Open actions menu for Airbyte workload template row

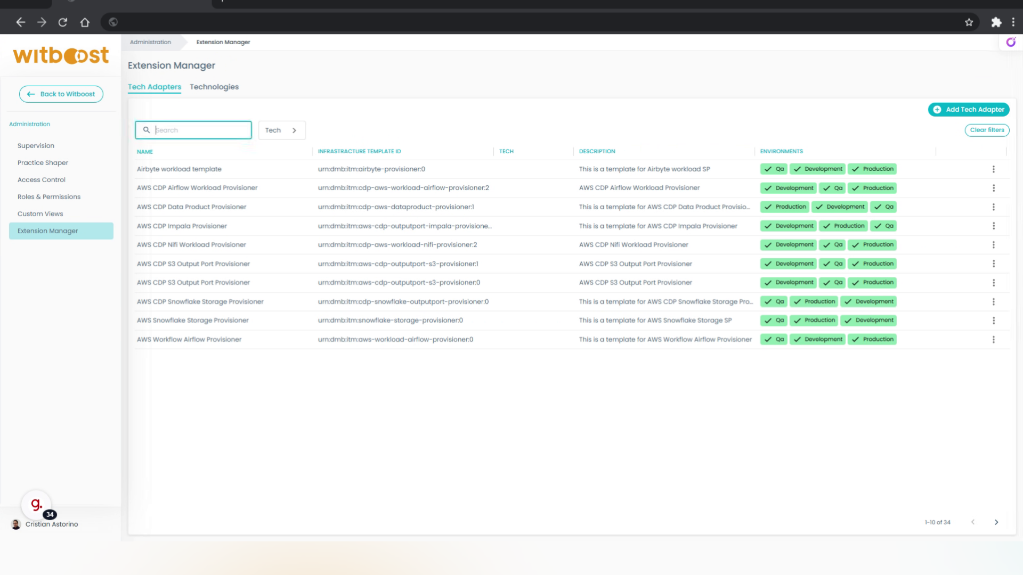993,169
